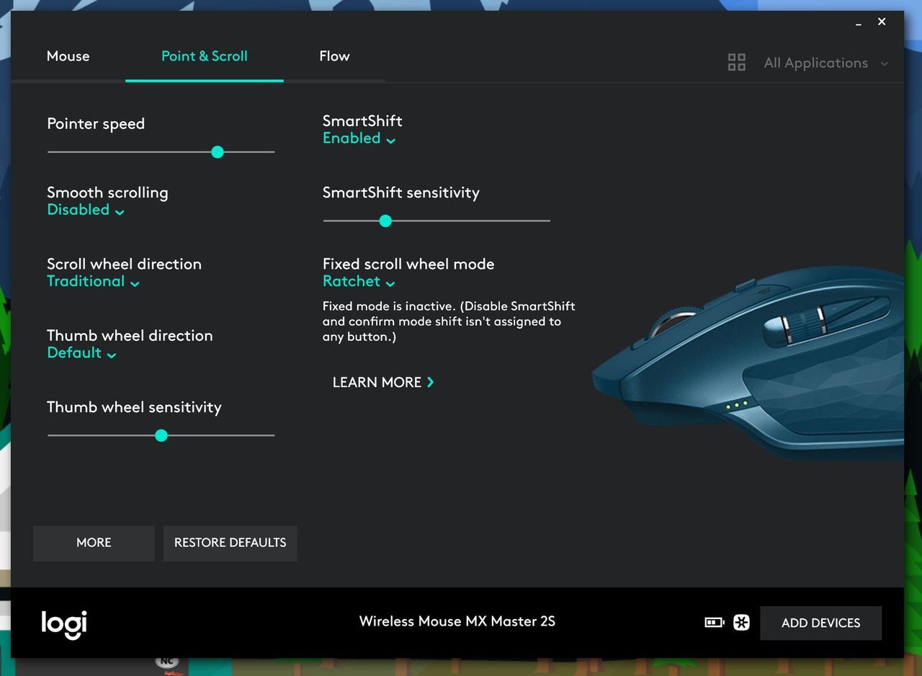The height and width of the screenshot is (676, 922).
Task: Select the Point & Scroll tab
Action: 205,56
